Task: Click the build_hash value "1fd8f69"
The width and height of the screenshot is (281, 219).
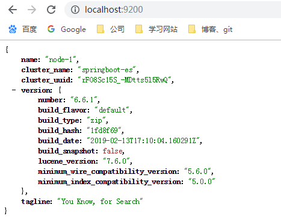Action: pos(104,131)
